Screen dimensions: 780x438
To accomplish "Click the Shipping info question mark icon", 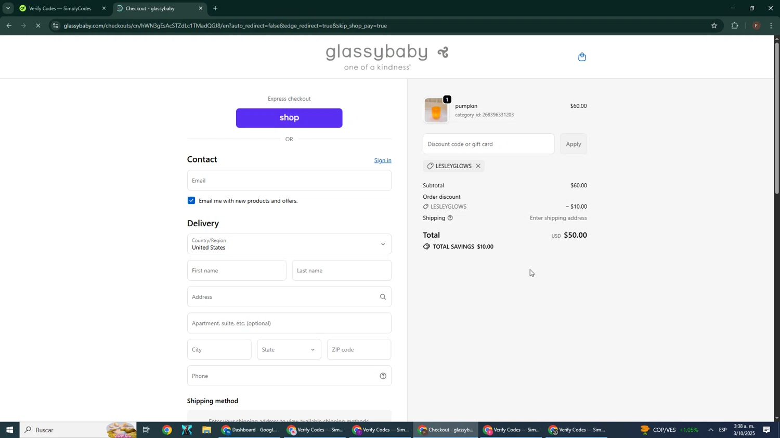I will [450, 218].
